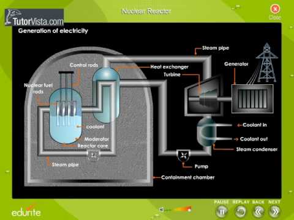The height and width of the screenshot is (220, 294).
Task: Click the reactor core vessel graphic
Action: tap(66, 116)
